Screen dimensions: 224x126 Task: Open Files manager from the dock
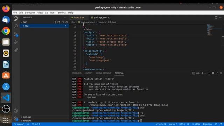(x=6, y=42)
